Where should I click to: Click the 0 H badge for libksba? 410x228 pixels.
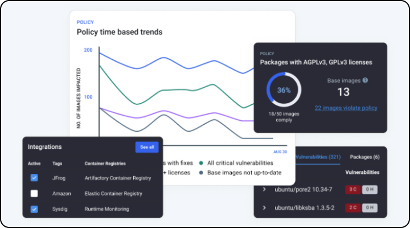coord(370,207)
